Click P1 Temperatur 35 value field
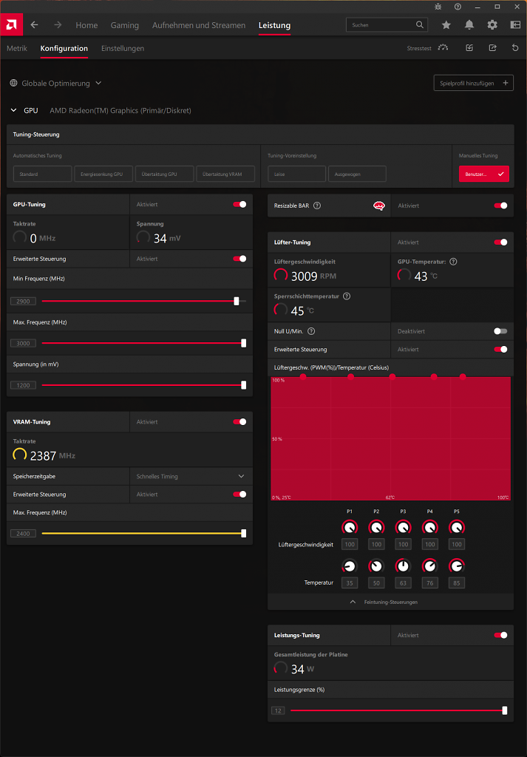The width and height of the screenshot is (527, 757). click(x=350, y=583)
